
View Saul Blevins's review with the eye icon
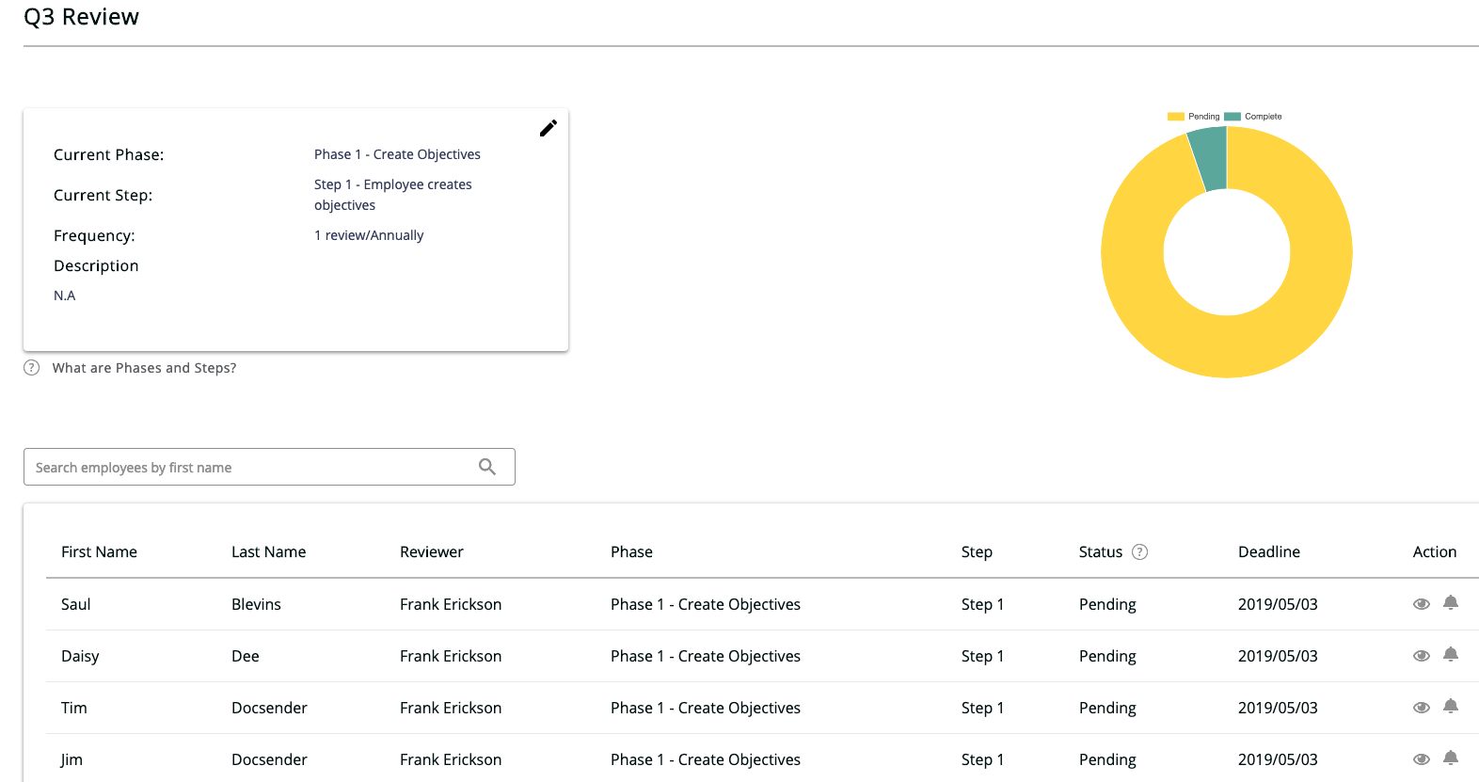click(1422, 604)
